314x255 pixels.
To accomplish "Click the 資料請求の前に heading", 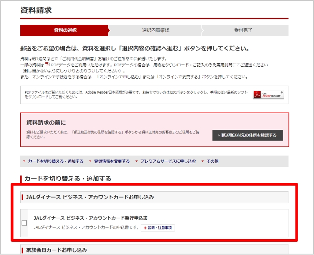I will click(x=46, y=122).
